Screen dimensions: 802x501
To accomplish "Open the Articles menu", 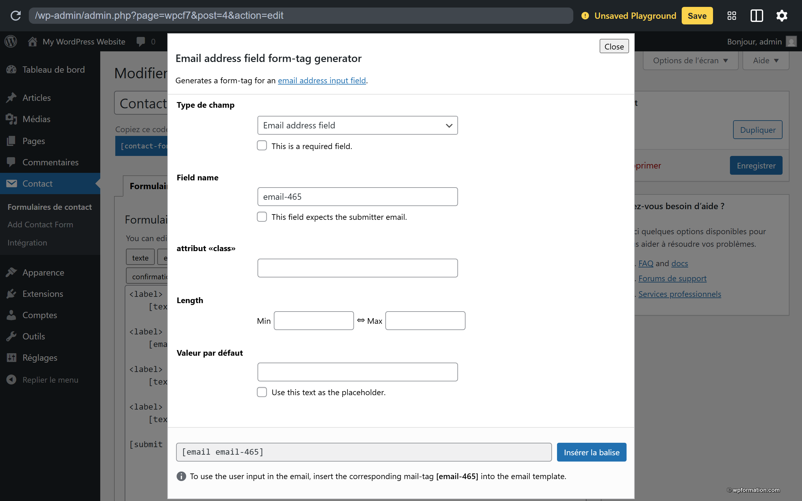I will (50, 98).
